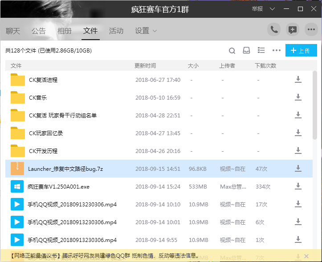322x262 pixels.
Task: Open the file inbox tray icon
Action: coord(246,50)
